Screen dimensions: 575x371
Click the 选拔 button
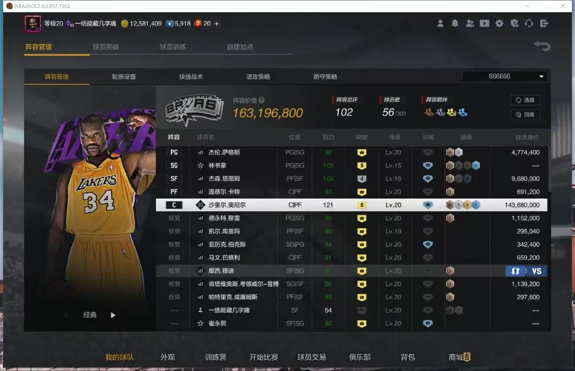pos(525,100)
